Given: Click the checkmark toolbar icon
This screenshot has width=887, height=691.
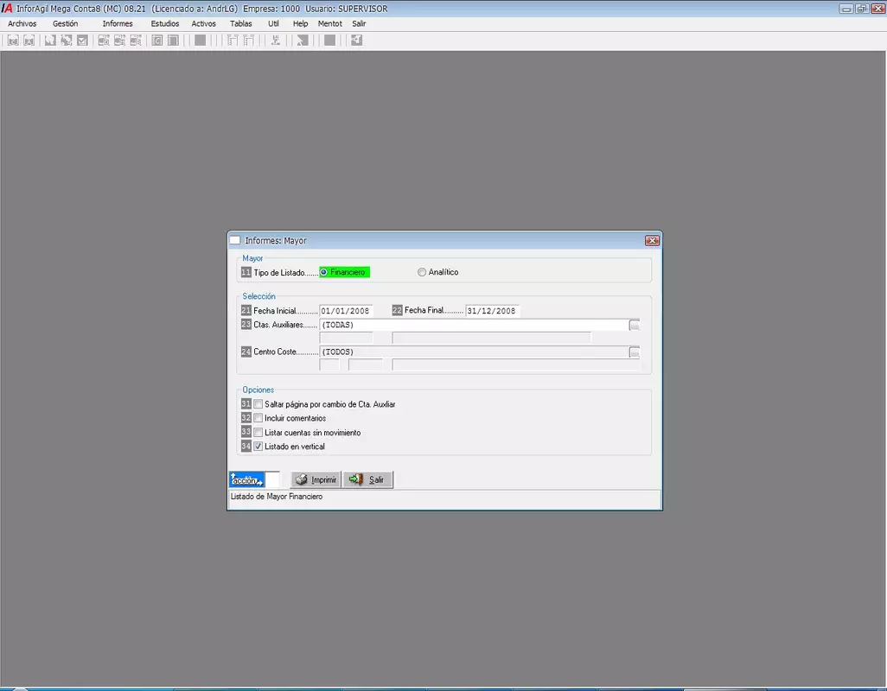Looking at the screenshot, I should tap(82, 40).
